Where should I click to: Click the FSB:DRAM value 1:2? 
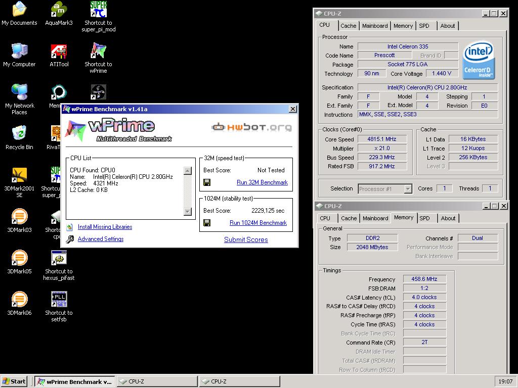[x=424, y=288]
